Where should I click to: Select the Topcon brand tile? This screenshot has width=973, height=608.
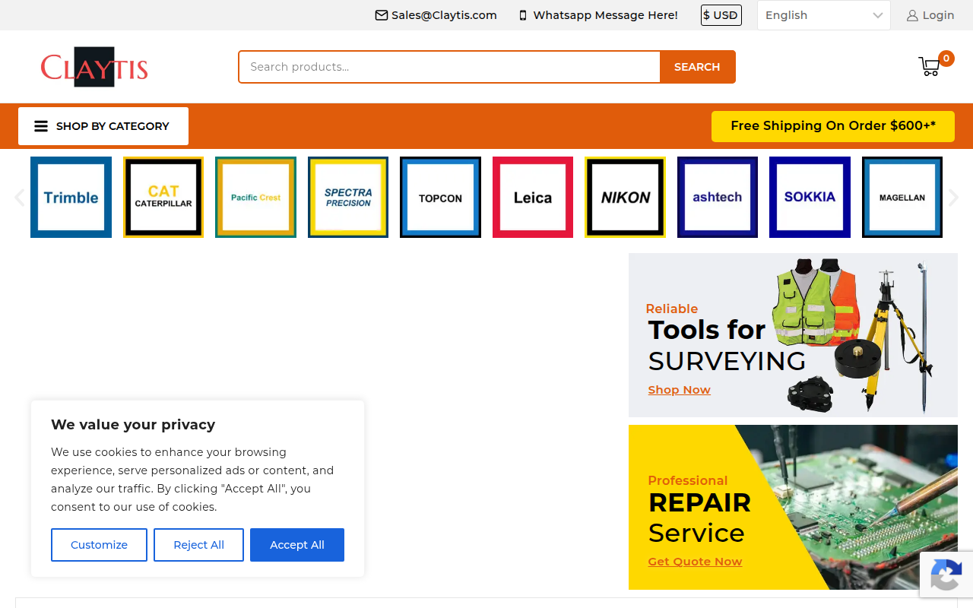coord(440,197)
